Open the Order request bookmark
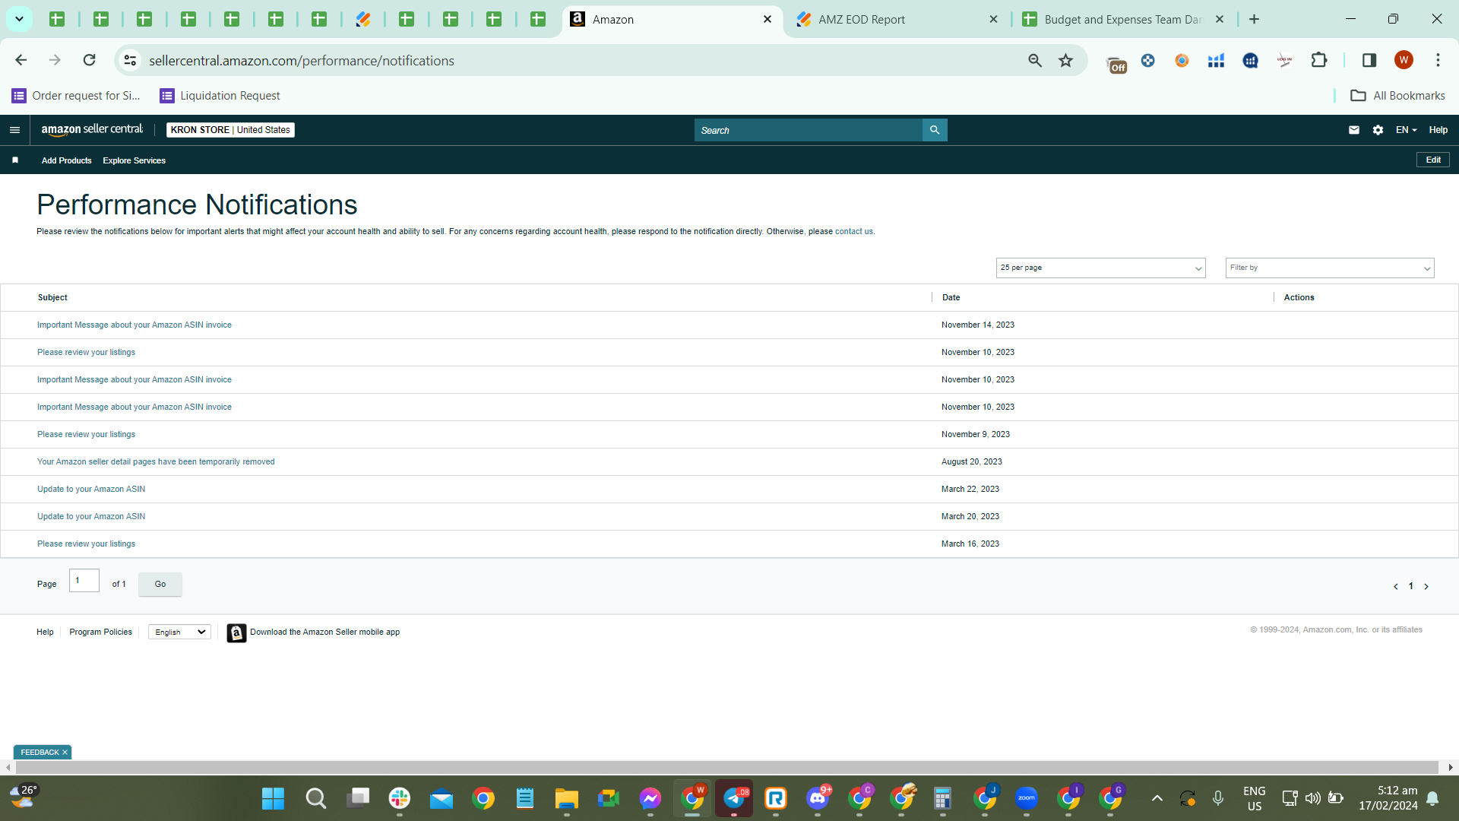Viewport: 1459px width, 821px height. tap(76, 95)
